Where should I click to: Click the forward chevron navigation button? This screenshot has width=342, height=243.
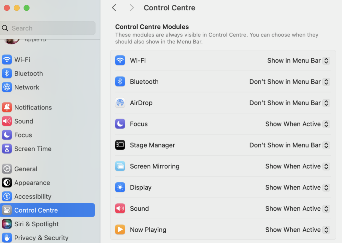pos(132,8)
